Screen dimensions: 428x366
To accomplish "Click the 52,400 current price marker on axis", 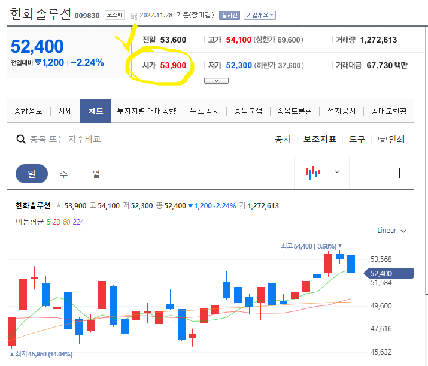I will click(388, 273).
